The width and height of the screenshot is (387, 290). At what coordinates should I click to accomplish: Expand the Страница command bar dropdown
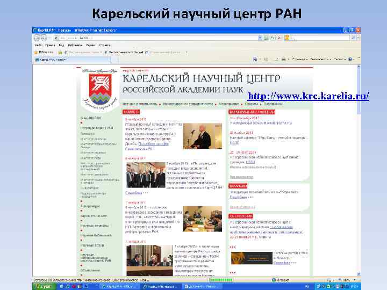pos(299,59)
